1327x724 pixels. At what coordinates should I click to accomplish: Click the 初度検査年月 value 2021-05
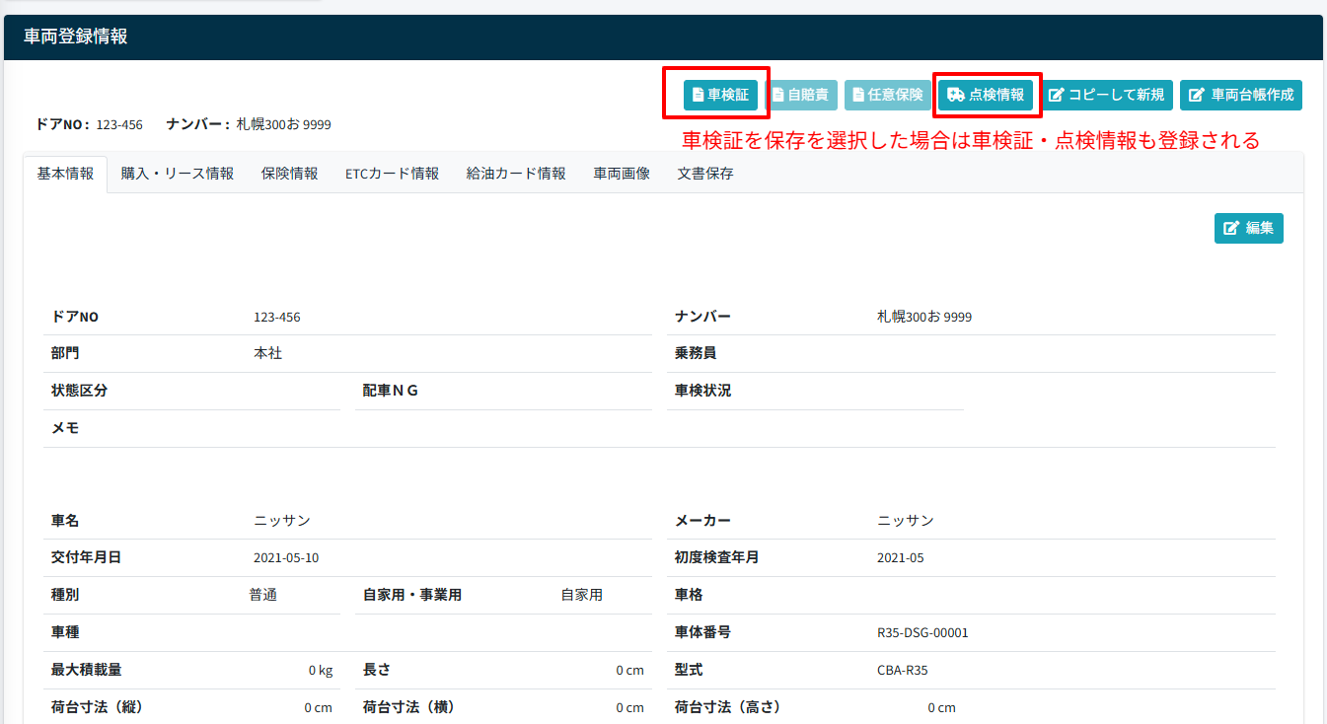click(901, 558)
